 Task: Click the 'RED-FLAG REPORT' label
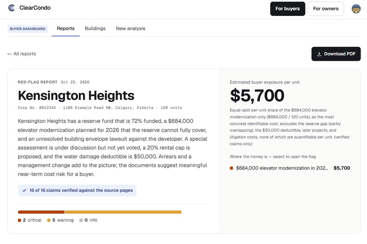point(37,82)
